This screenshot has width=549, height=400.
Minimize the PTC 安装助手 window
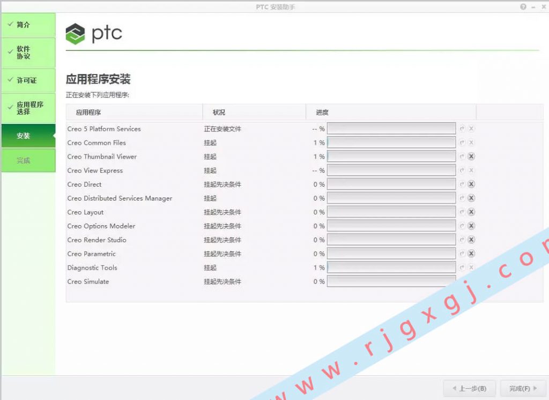(x=533, y=7)
